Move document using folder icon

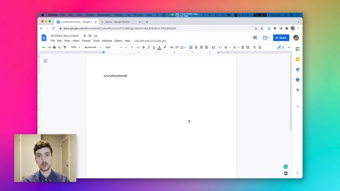coord(90,36)
